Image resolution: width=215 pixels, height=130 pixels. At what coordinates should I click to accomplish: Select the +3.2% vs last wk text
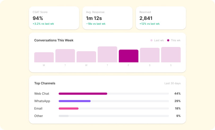[43, 24]
